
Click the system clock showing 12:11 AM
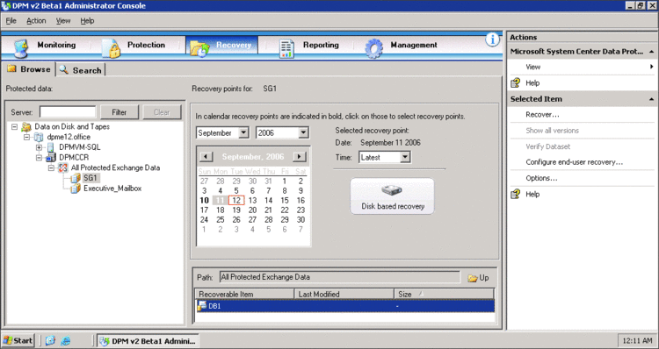click(x=637, y=340)
